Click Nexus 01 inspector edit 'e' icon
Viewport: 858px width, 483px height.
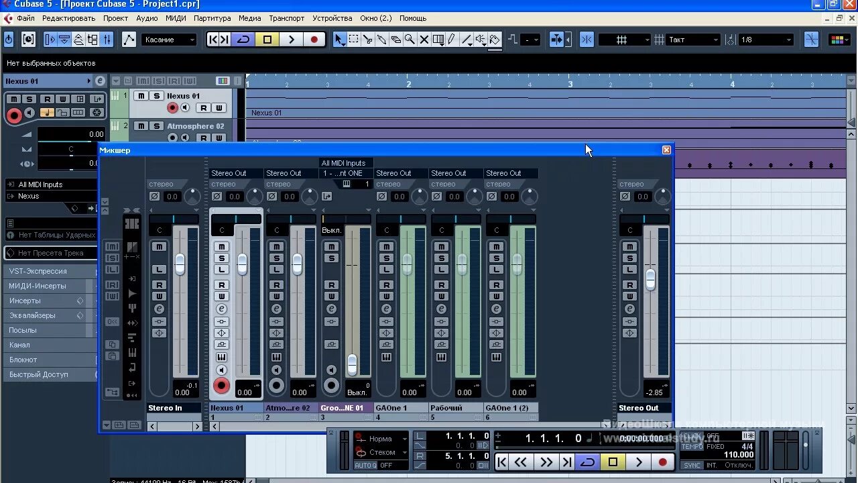100,81
